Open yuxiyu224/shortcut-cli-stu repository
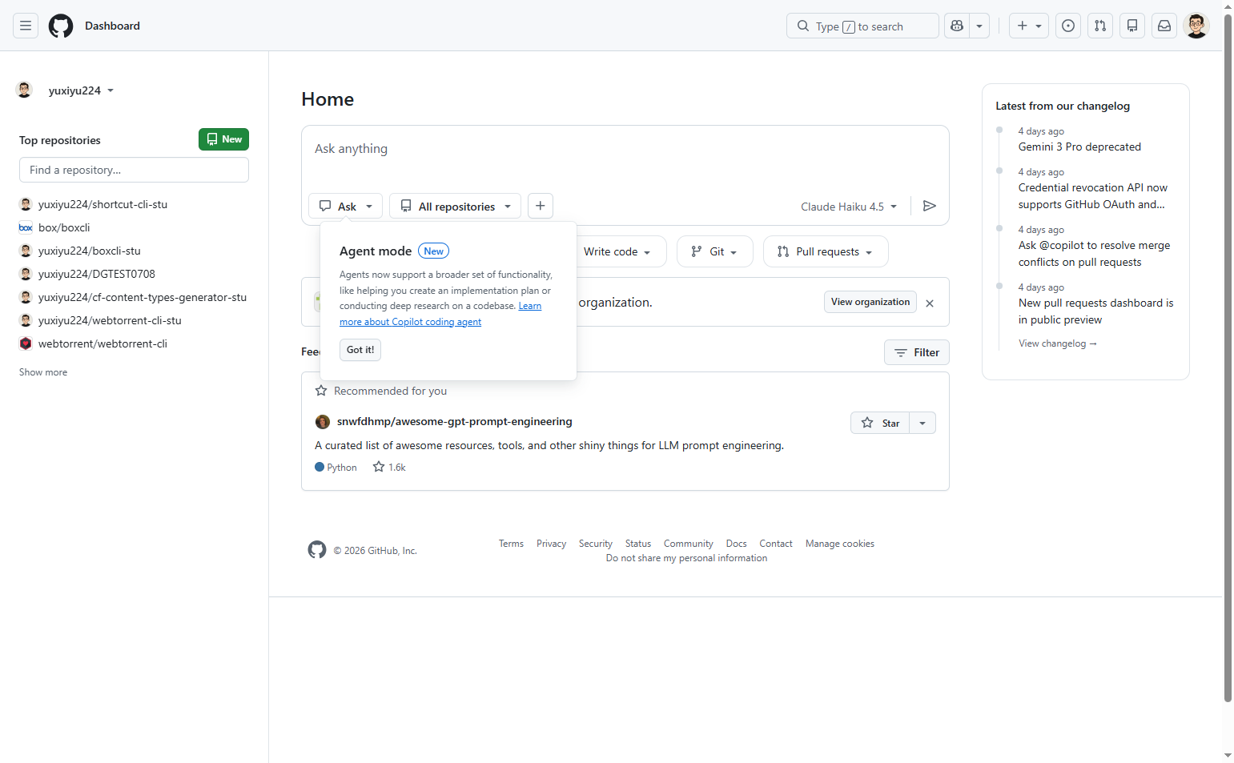Image resolution: width=1234 pixels, height=763 pixels. (x=102, y=204)
